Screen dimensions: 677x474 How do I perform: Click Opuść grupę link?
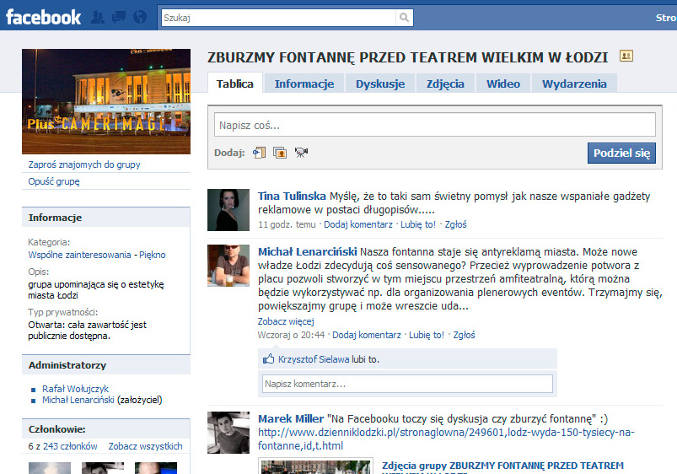click(x=54, y=181)
